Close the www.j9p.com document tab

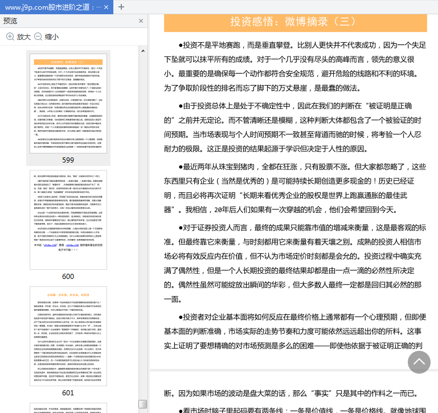pyautogui.click(x=106, y=7)
